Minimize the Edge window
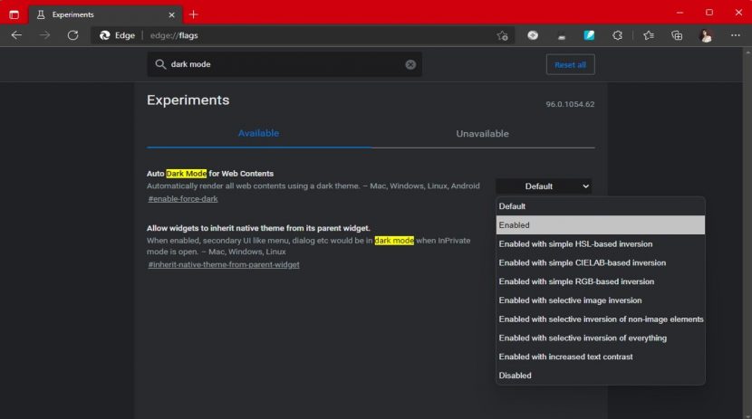752x419 pixels. coord(680,13)
